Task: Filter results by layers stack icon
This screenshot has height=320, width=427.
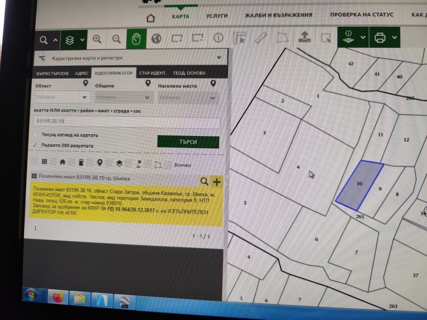Action: [119, 163]
